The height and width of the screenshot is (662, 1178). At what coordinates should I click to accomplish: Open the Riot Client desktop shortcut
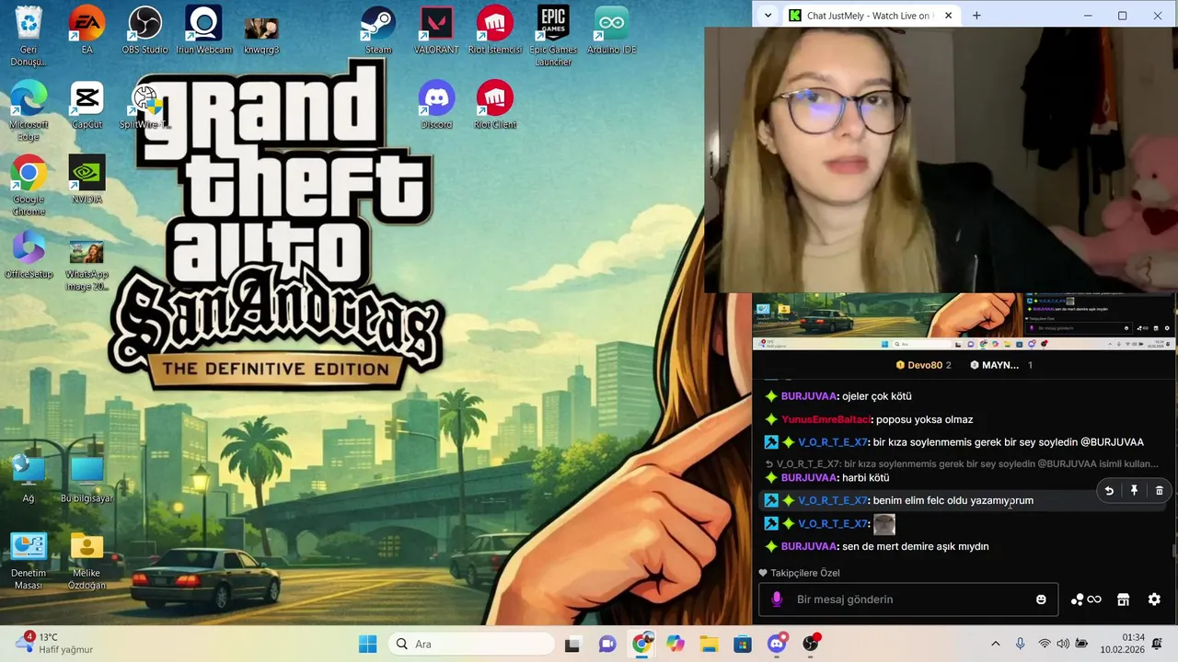(x=495, y=105)
